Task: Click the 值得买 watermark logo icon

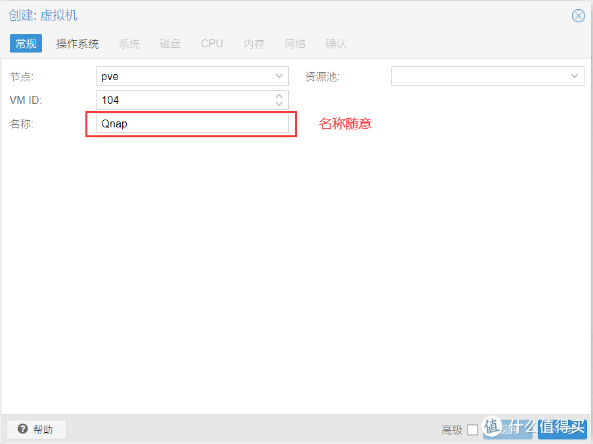Action: point(493,428)
